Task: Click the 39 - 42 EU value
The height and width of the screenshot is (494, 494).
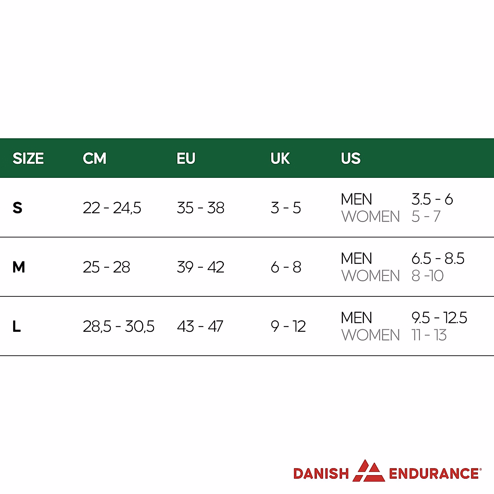Action: coord(200,267)
